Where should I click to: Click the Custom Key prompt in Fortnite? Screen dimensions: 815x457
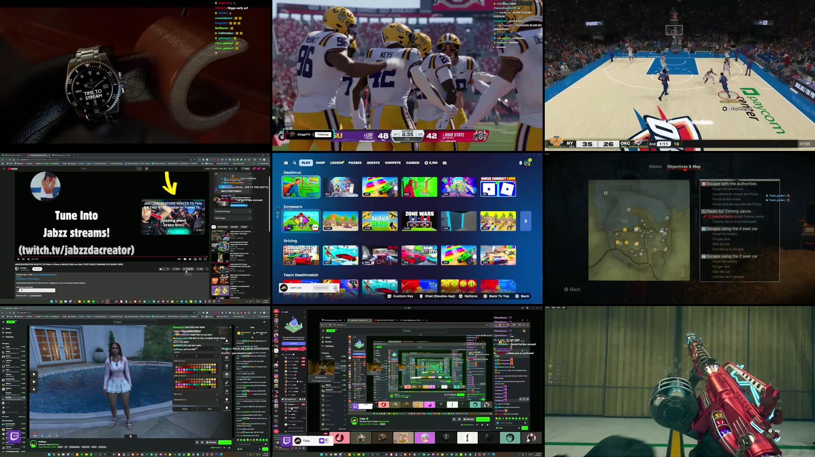coord(400,296)
